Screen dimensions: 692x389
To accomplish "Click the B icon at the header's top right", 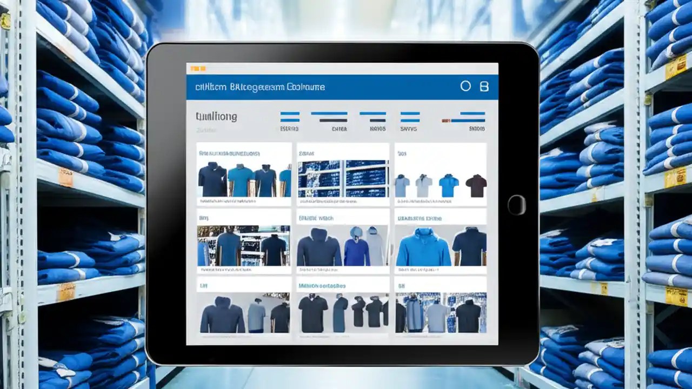I will (x=484, y=86).
